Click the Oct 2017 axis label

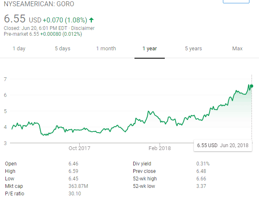[79, 148]
